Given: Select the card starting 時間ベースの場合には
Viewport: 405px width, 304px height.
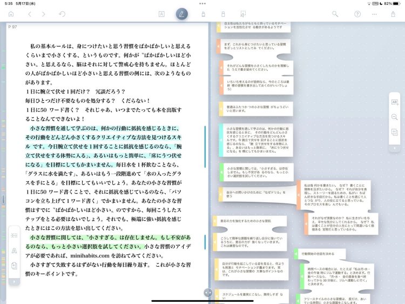Looking at the screenshot, I should point(337,276).
